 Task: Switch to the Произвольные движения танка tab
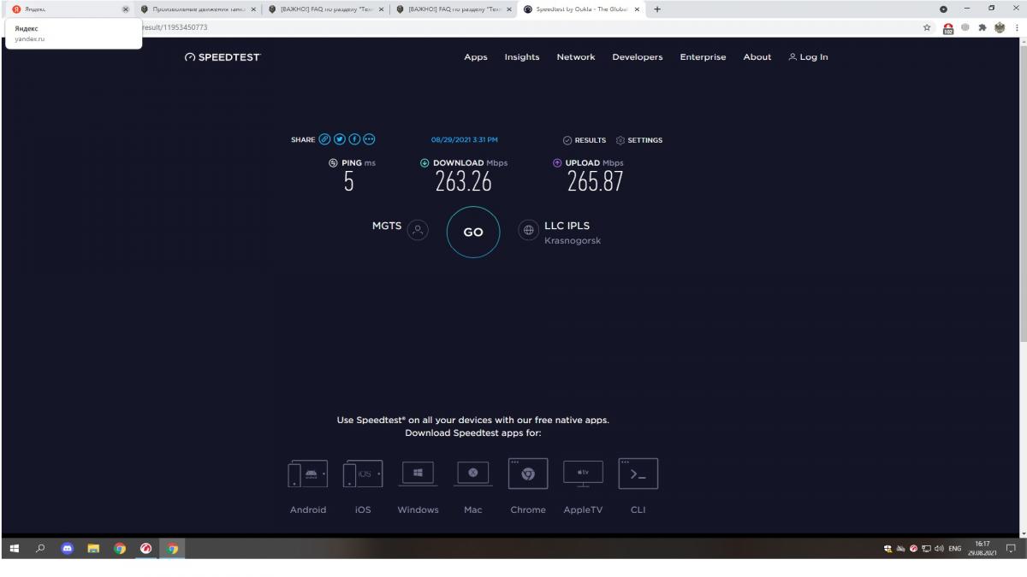click(199, 9)
